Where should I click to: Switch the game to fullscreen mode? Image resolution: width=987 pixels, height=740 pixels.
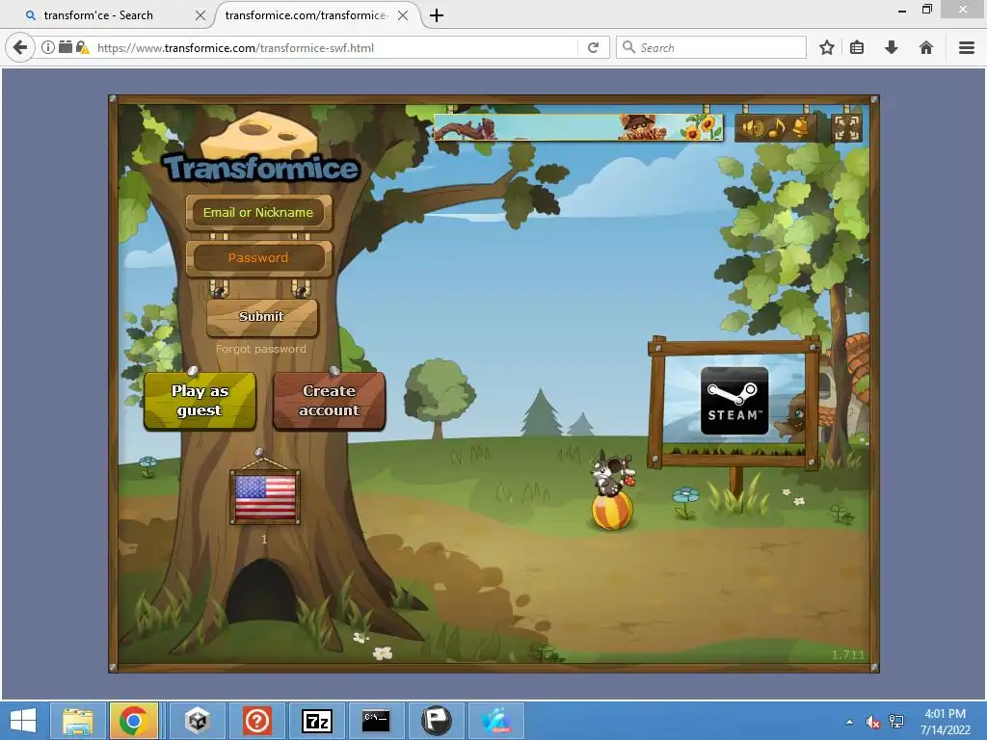(846, 128)
